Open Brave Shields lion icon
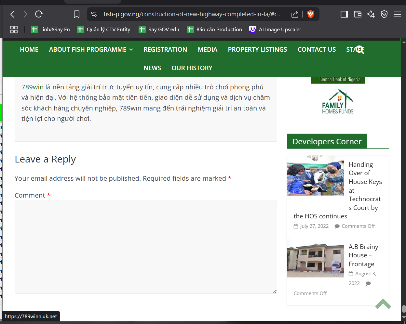406x324 pixels. [311, 14]
